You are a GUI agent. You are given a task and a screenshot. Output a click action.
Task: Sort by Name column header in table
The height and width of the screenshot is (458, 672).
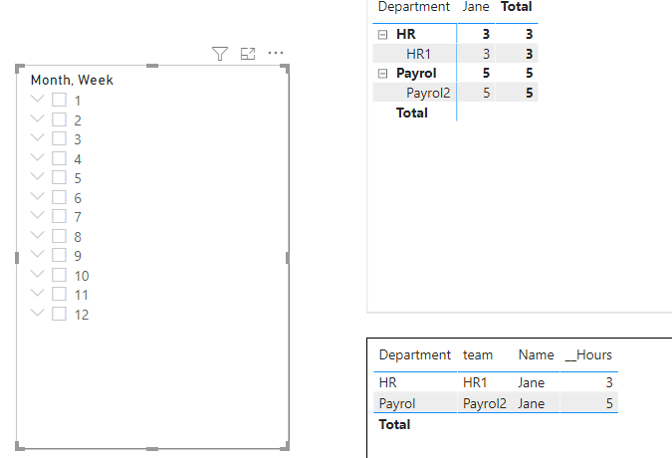537,355
